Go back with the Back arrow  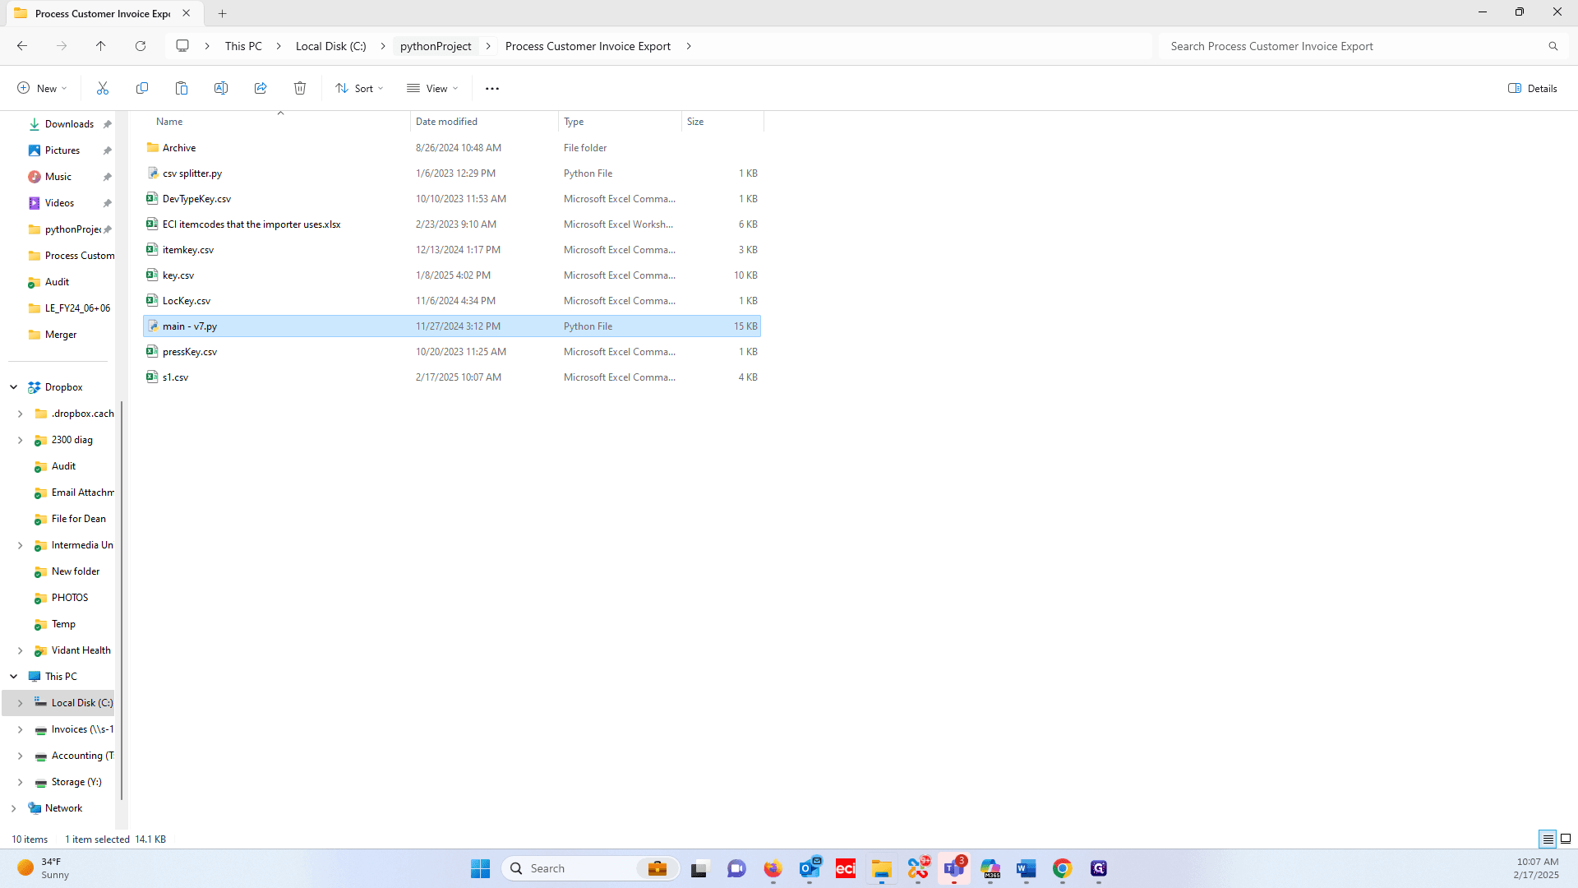click(x=22, y=46)
